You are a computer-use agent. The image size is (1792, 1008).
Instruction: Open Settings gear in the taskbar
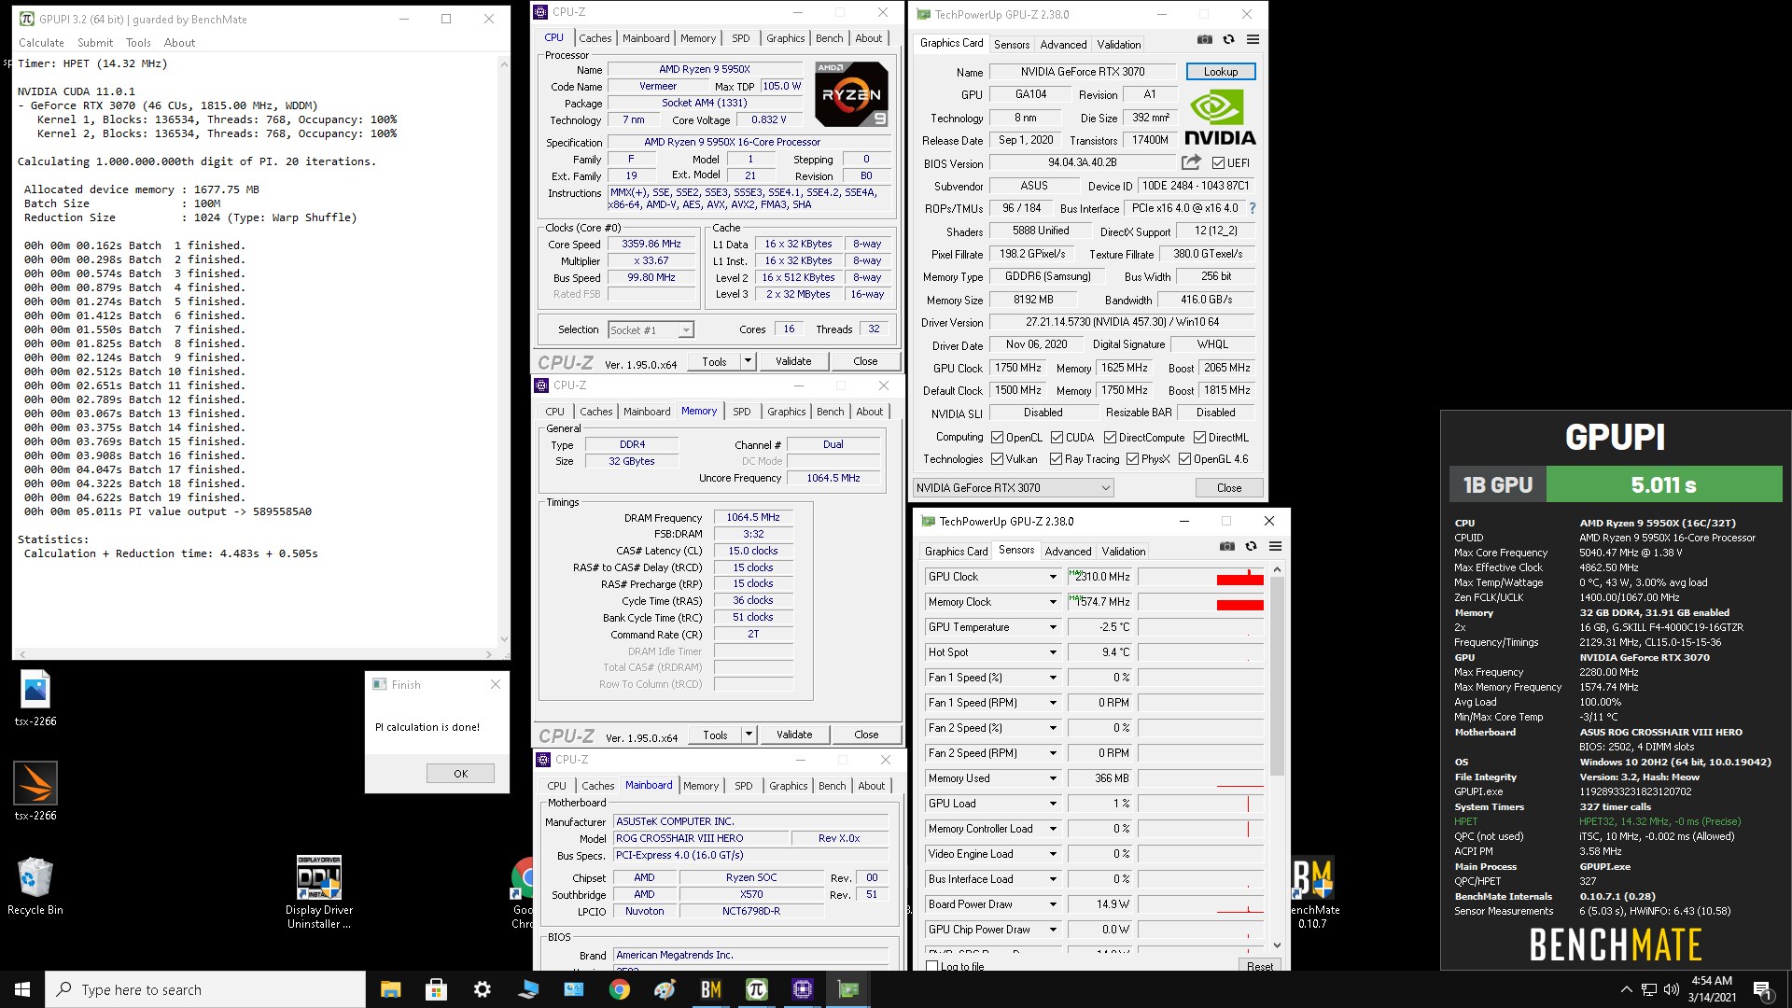pos(482,989)
